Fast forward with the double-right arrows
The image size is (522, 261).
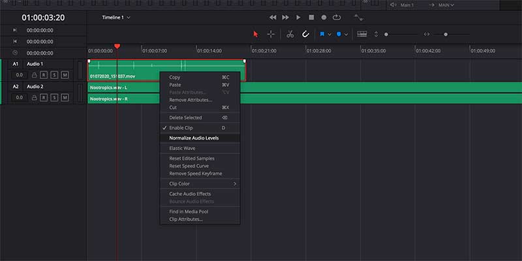coord(285,18)
